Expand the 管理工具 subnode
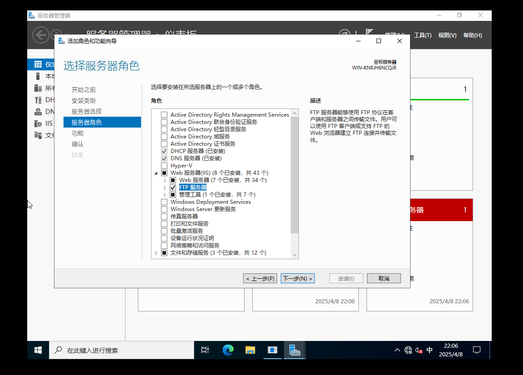 (x=165, y=195)
